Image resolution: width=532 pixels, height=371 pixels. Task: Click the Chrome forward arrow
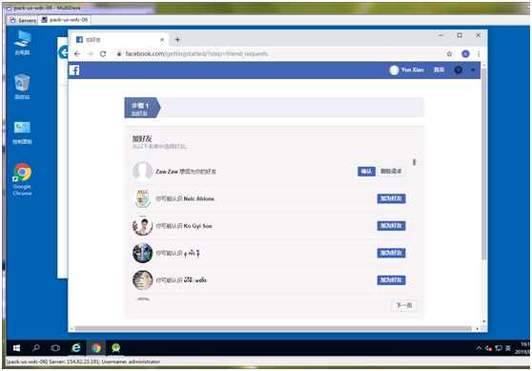tap(90, 54)
